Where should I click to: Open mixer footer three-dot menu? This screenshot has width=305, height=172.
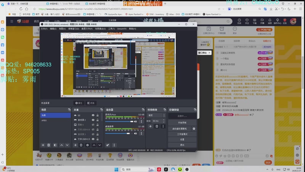click(x=114, y=145)
